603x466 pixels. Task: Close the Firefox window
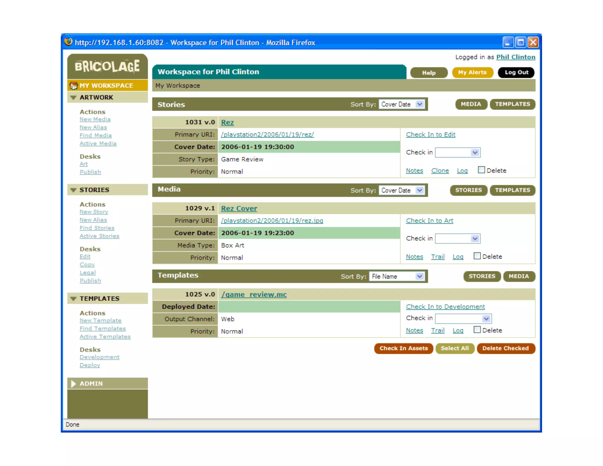tap(533, 42)
